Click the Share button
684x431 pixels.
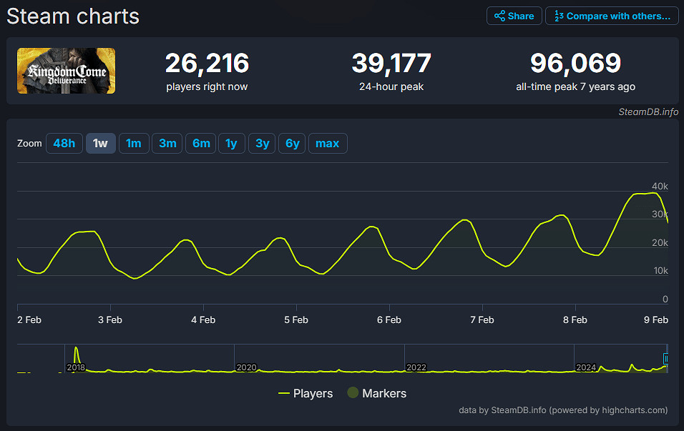pos(514,16)
